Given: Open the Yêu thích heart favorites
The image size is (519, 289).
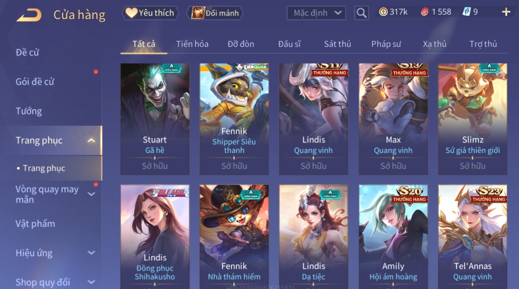Looking at the screenshot, I should 150,13.
